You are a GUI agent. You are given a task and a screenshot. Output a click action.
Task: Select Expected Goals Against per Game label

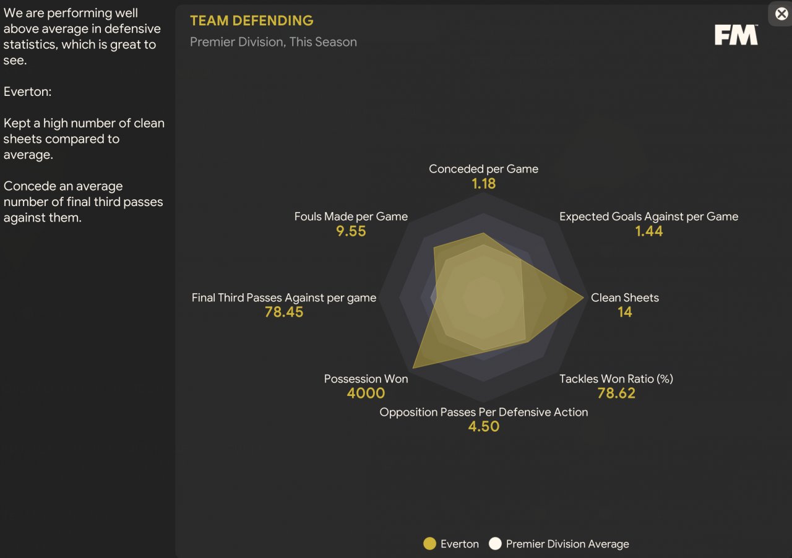[x=648, y=217]
